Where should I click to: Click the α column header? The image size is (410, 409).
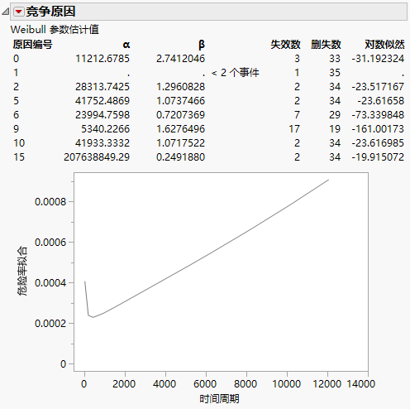[126, 45]
